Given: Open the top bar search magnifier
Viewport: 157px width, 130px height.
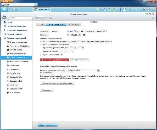Looking at the screenshot, I should tap(141, 10).
